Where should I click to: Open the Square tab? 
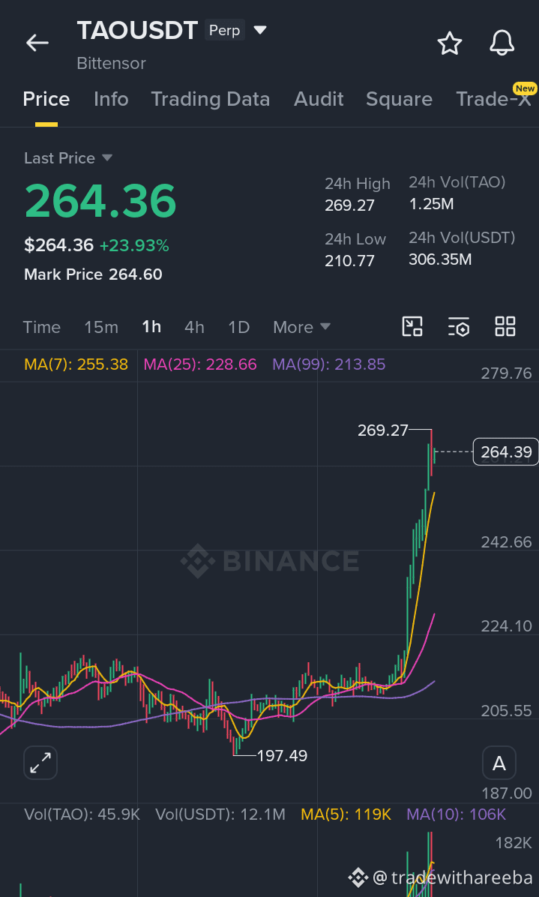(399, 99)
